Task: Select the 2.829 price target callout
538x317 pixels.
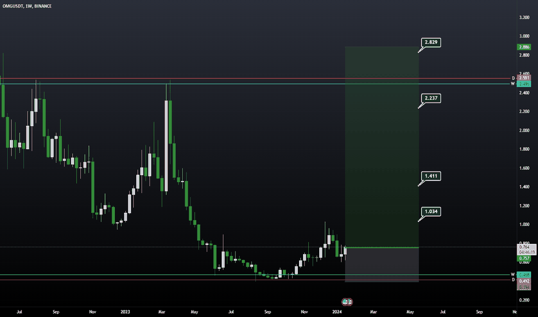Action: point(431,43)
